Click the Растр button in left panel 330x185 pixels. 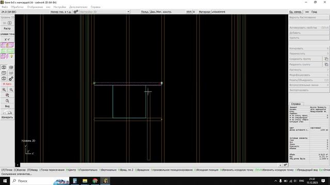[x=7, y=28]
